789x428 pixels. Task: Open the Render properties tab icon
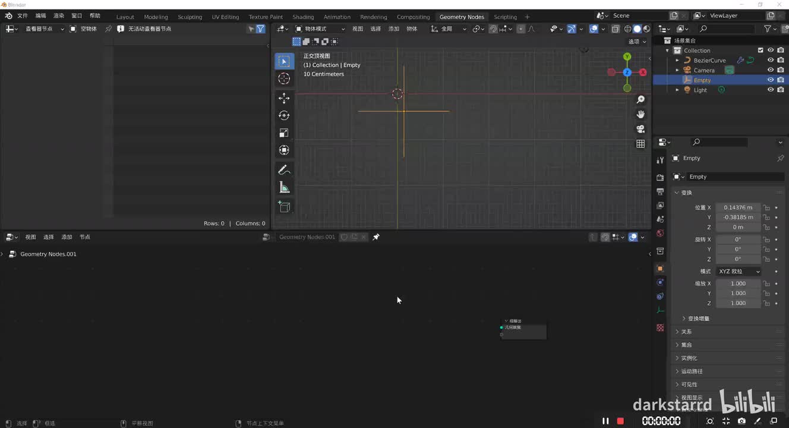click(x=660, y=177)
